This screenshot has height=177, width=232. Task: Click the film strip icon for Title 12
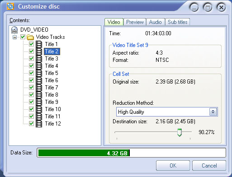point(39,124)
